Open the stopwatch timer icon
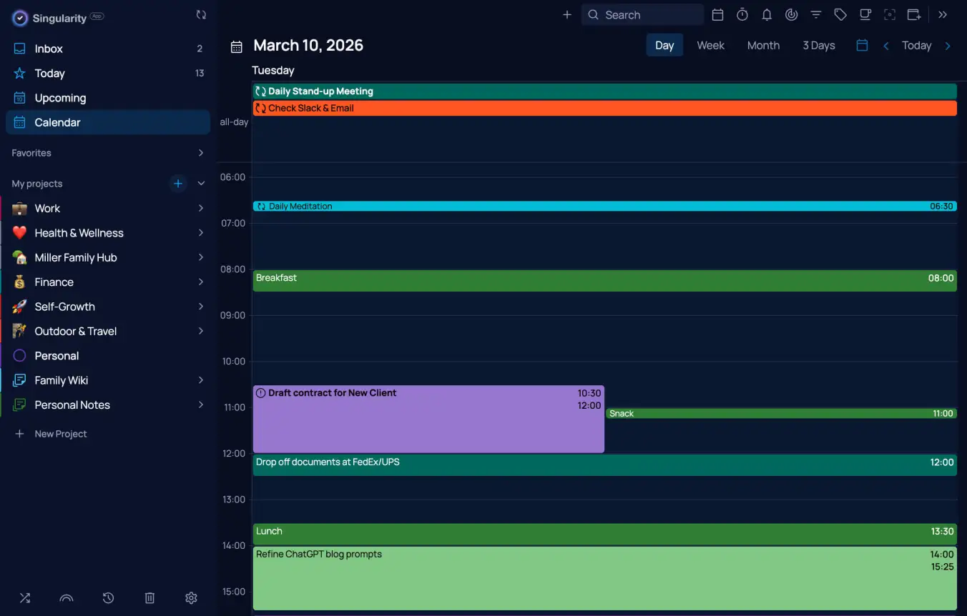Screen dimensions: 967x616 click(x=742, y=15)
